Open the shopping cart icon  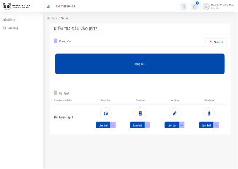click(x=184, y=6)
